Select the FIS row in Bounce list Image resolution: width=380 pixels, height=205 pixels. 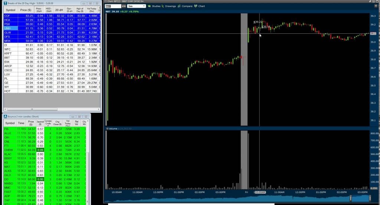45,129
